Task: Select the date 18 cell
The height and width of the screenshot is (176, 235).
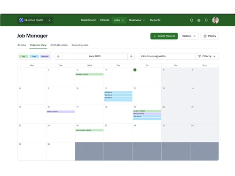Action: (x=118, y=114)
